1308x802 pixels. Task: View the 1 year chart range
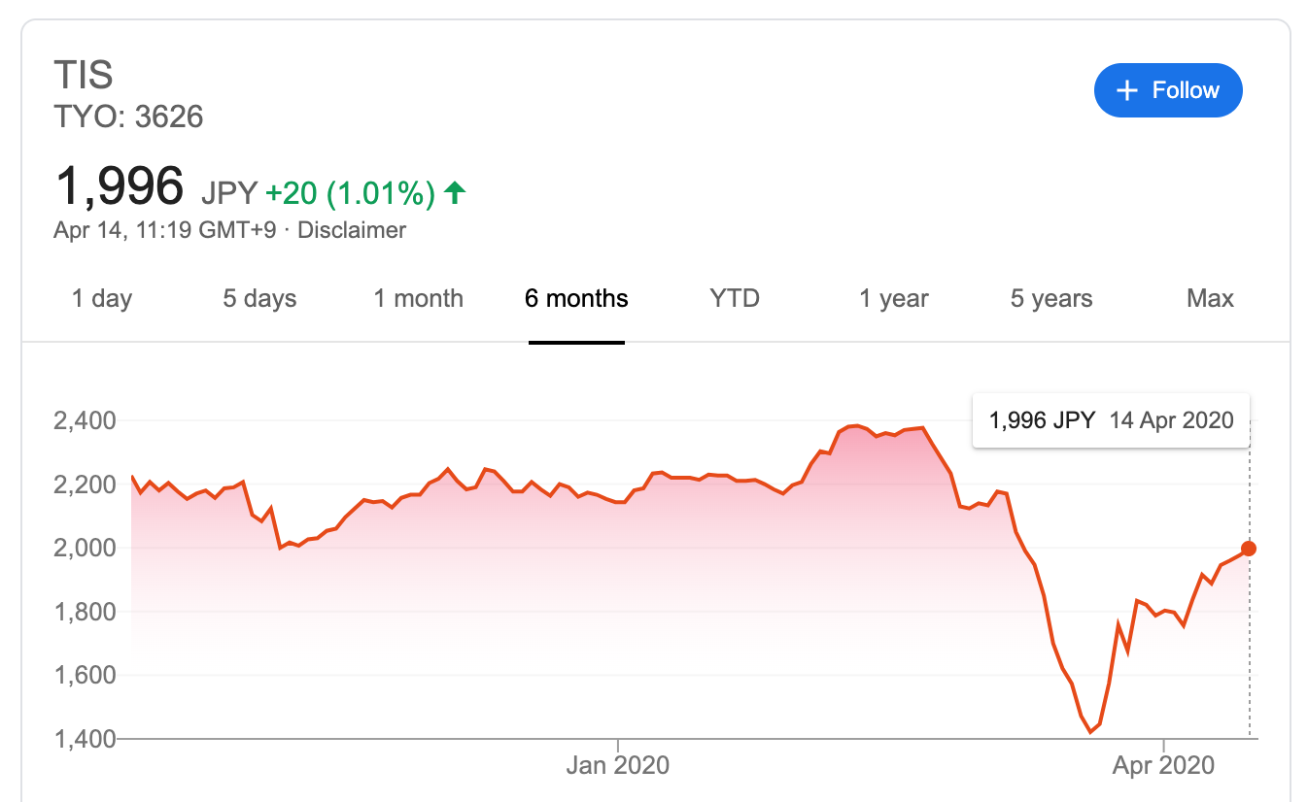[x=894, y=298]
